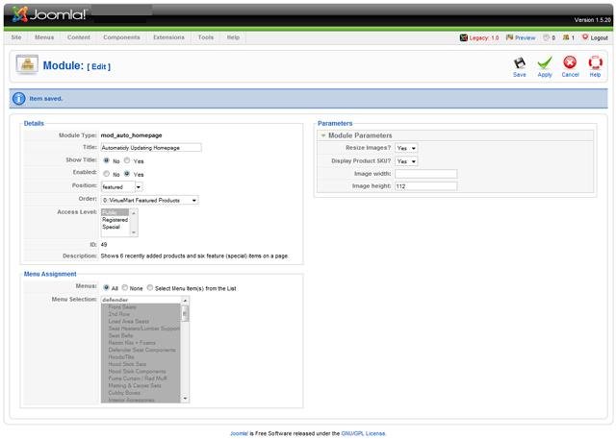
Task: Open the Help lifebuoy icon
Action: click(x=595, y=62)
